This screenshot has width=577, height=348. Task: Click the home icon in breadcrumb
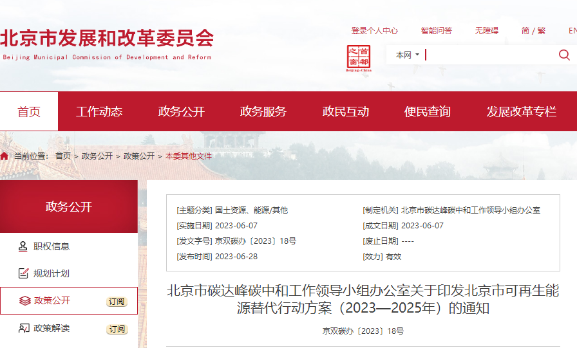(5, 156)
